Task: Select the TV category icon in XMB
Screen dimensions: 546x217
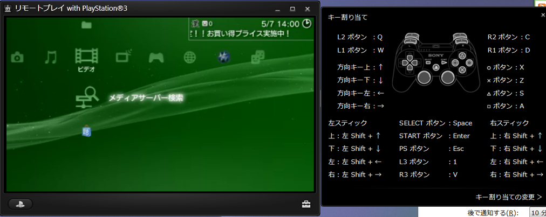Action: [x=124, y=56]
